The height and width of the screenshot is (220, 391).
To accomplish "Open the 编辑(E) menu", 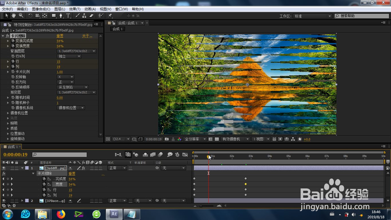I will point(22,9).
